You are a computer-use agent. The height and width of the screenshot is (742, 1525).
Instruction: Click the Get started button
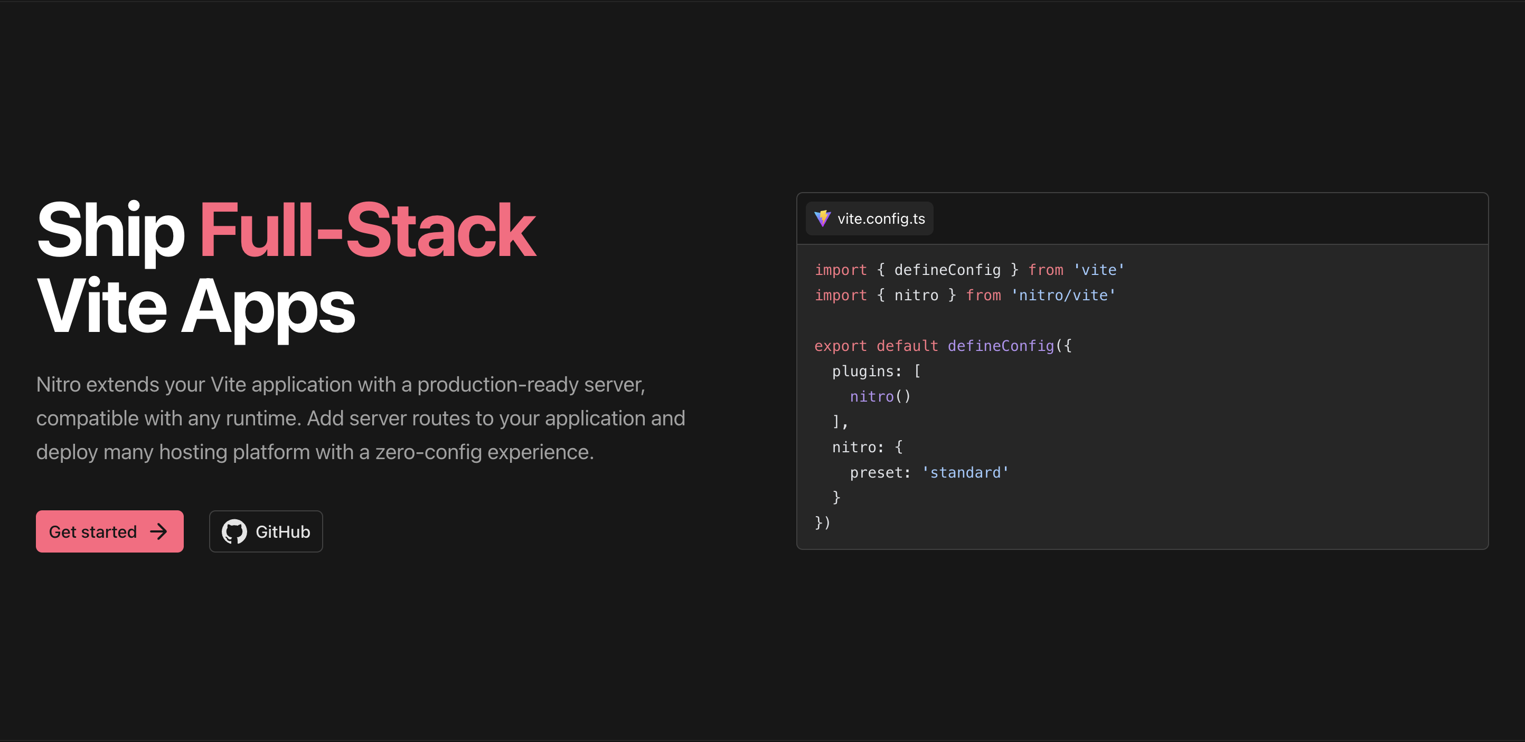(x=109, y=531)
